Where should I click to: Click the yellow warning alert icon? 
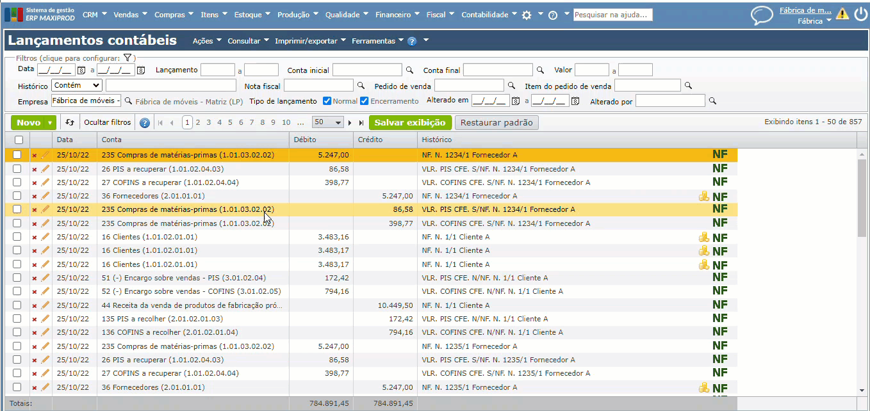coord(842,14)
